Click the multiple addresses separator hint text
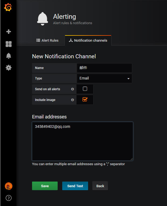 (78, 164)
